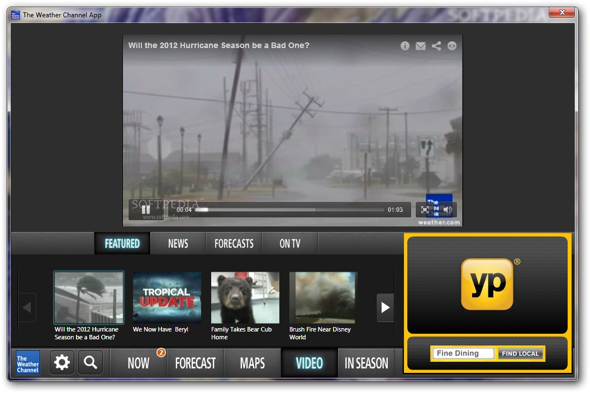Click the video title text overlay
Screen dimensions: 590x393
point(218,45)
